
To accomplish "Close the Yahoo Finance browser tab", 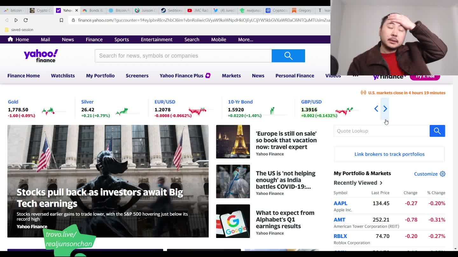I will tap(76, 10).
